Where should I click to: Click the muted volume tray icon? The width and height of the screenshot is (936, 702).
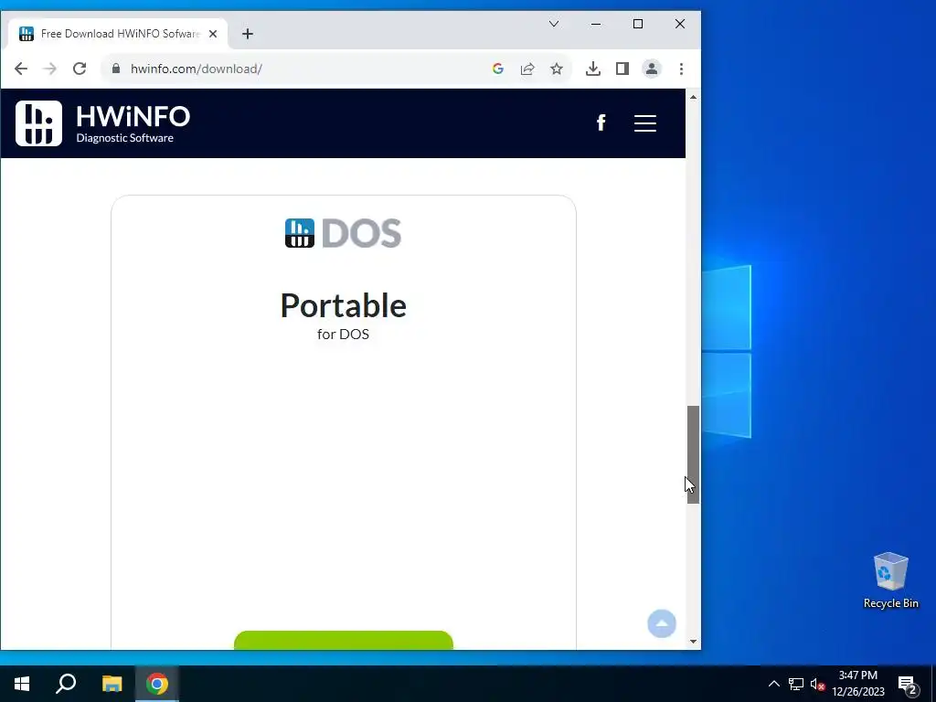(x=816, y=684)
